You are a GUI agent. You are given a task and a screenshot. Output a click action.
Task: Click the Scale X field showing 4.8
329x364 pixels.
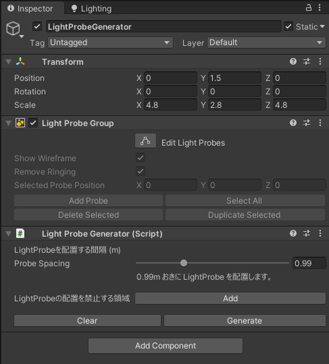pyautogui.click(x=170, y=105)
